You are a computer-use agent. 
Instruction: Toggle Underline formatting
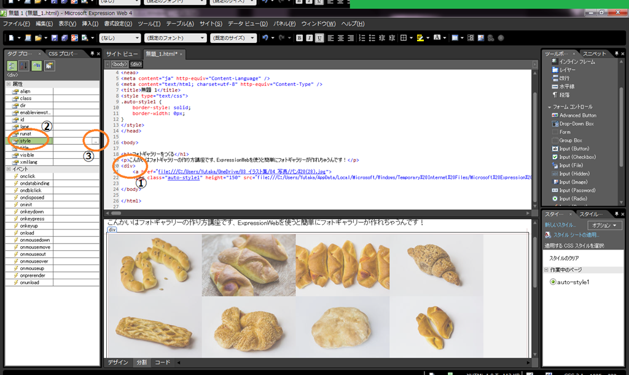(319, 38)
